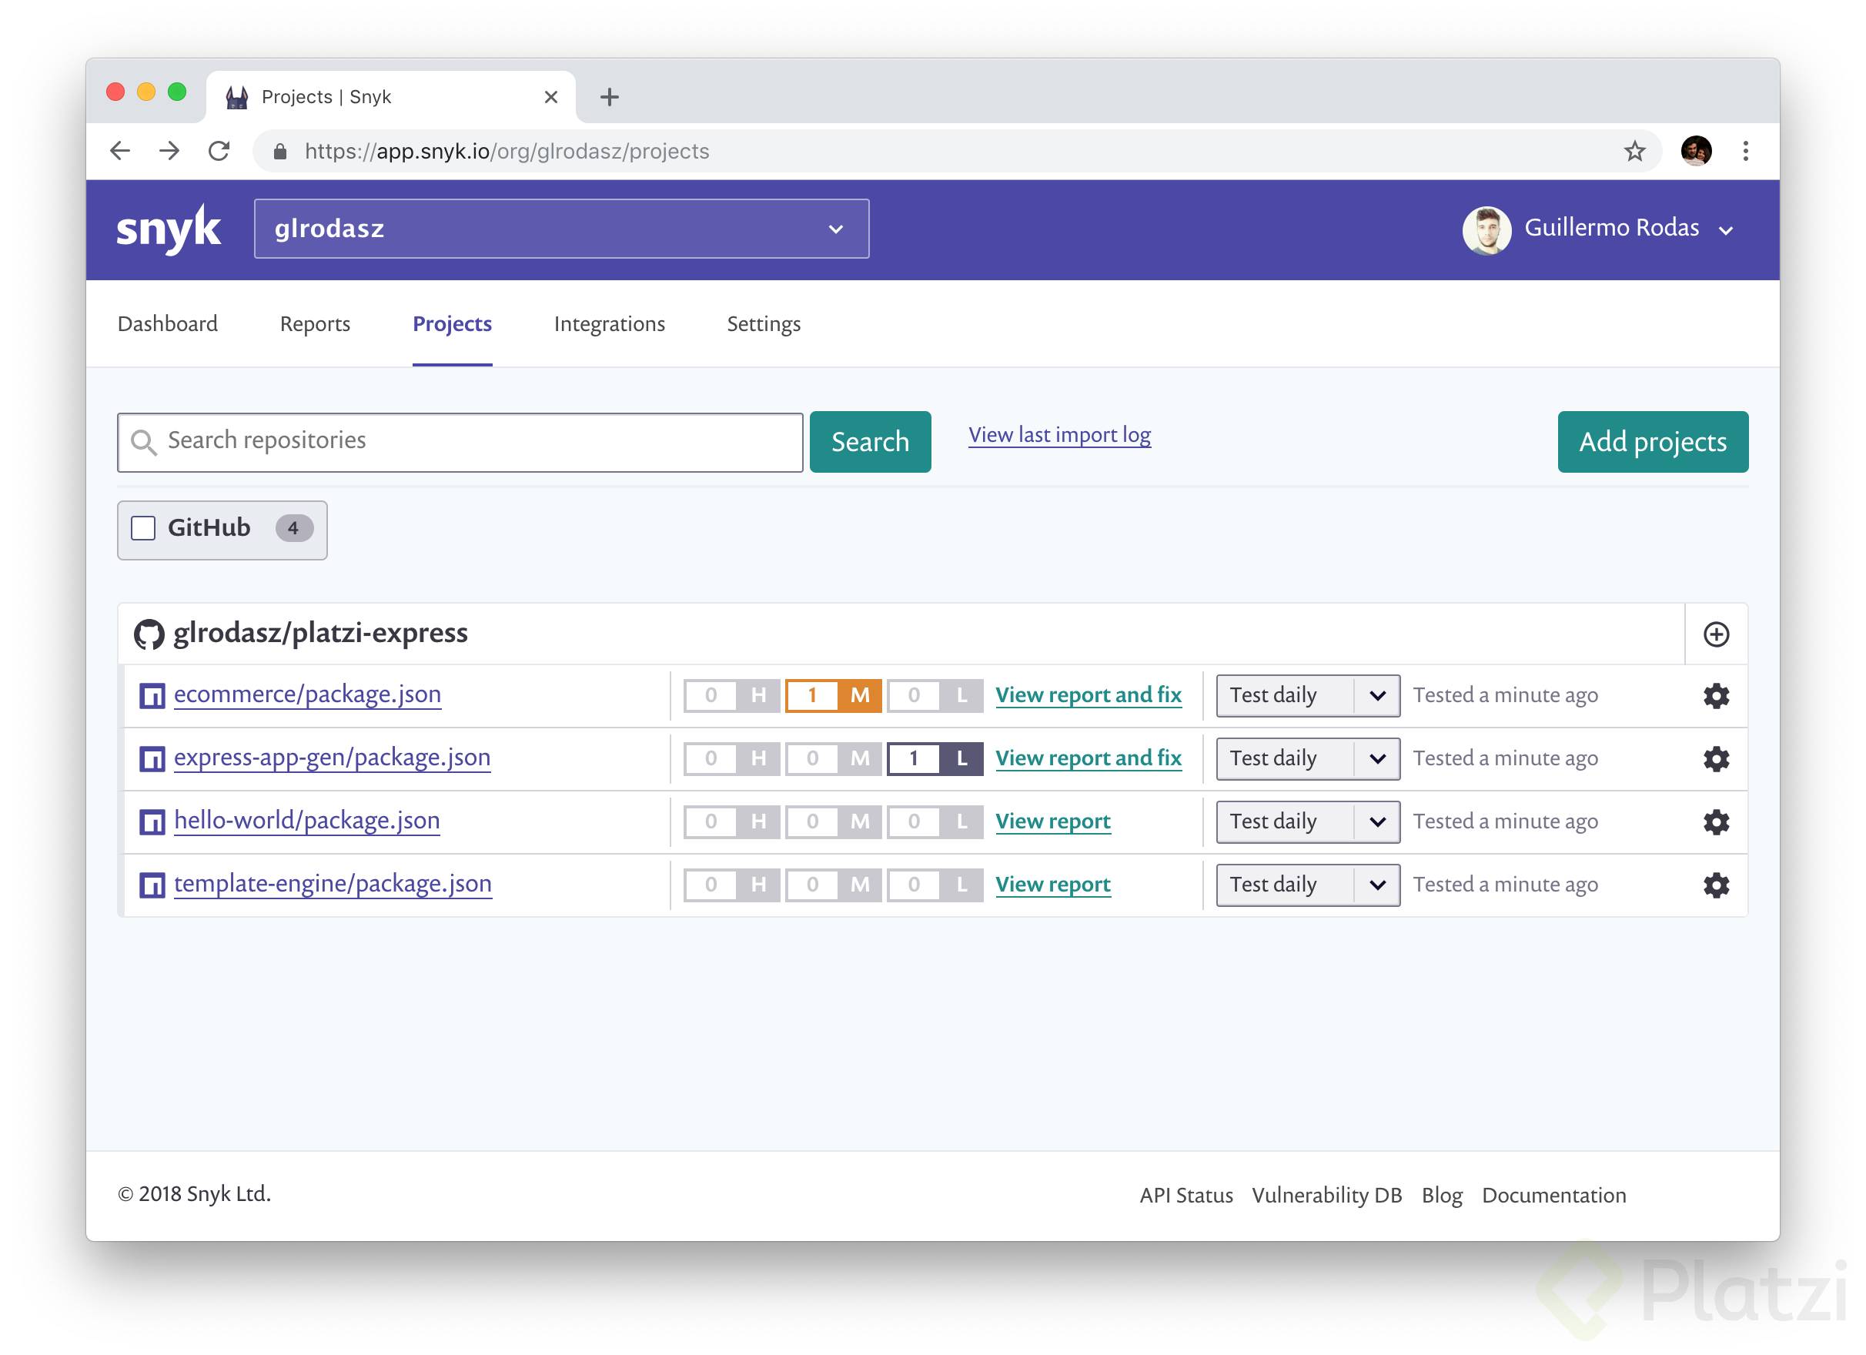Open the API Status footer link
Viewport: 1866px width, 1355px height.
click(1185, 1196)
